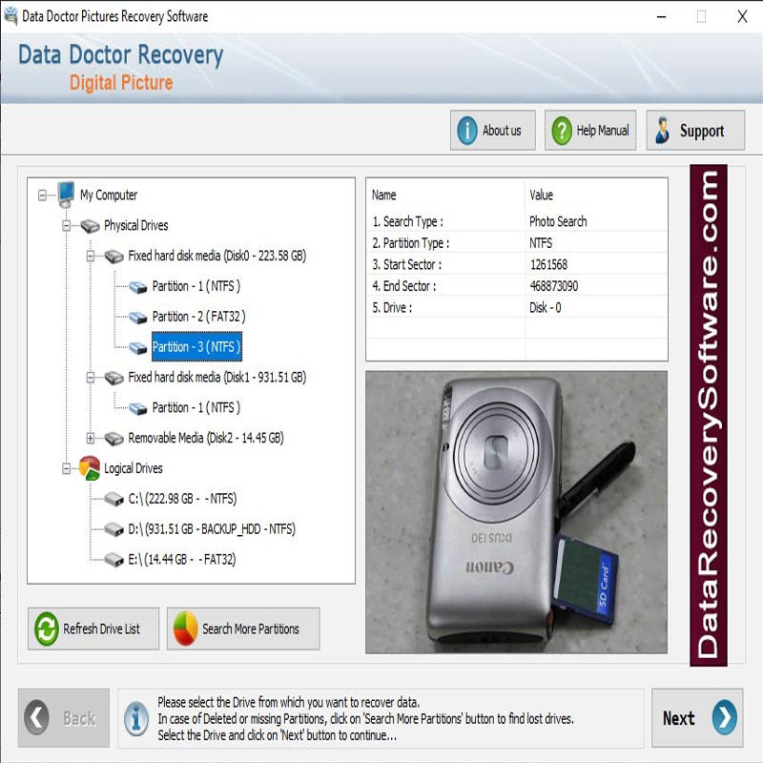Screen dimensions: 763x763
Task: Select Partition - 2 (FAT32)
Action: (198, 317)
